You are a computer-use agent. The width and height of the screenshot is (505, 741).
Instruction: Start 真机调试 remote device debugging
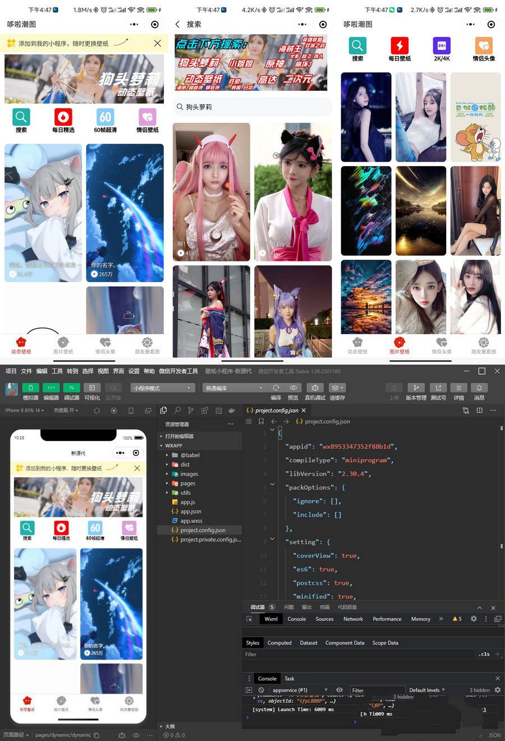pyautogui.click(x=315, y=388)
